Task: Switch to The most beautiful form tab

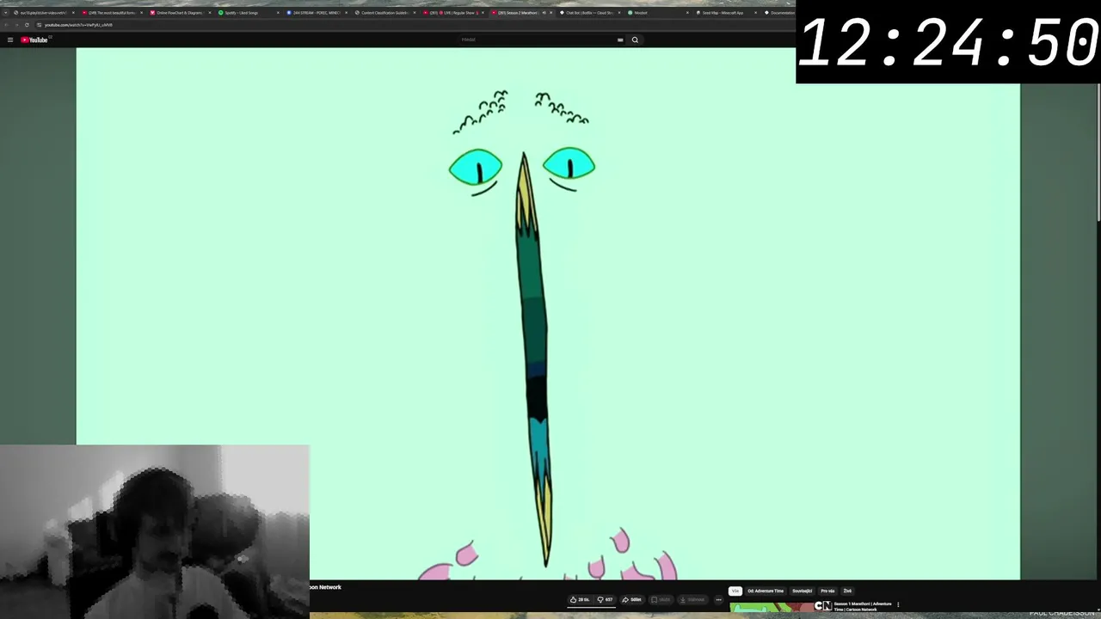Action: coord(111,13)
